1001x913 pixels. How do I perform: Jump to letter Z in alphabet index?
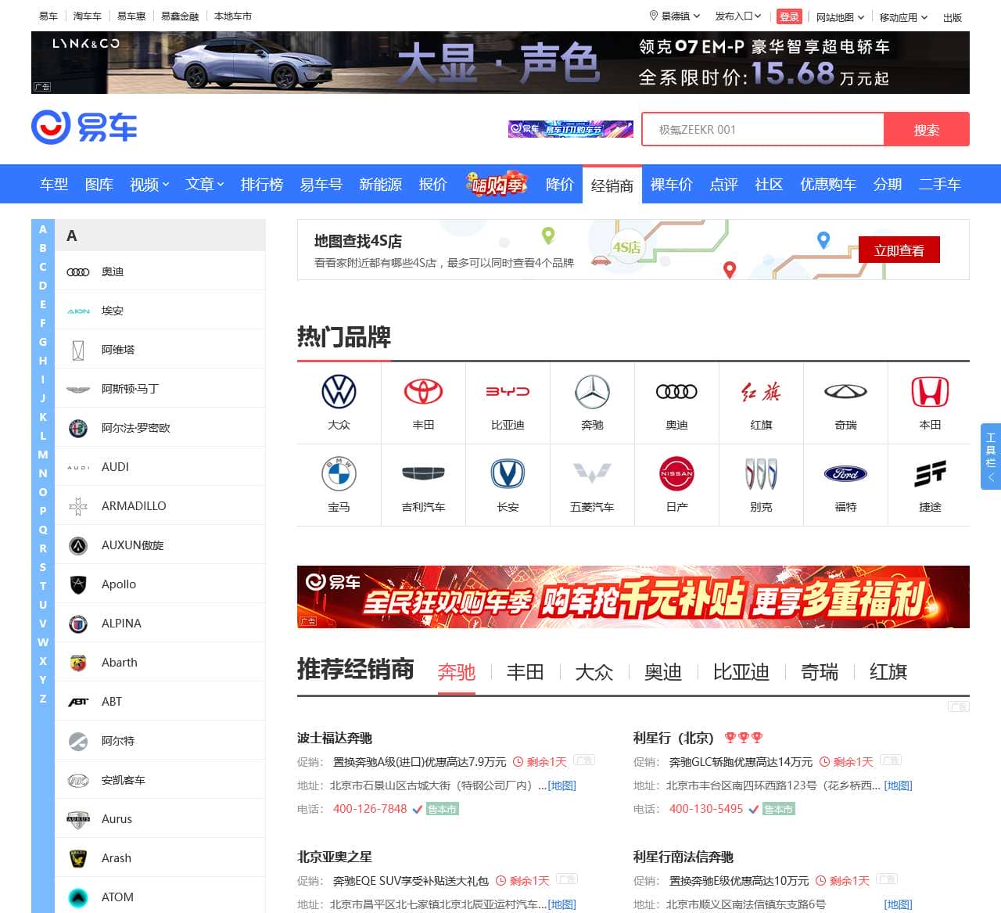[43, 699]
